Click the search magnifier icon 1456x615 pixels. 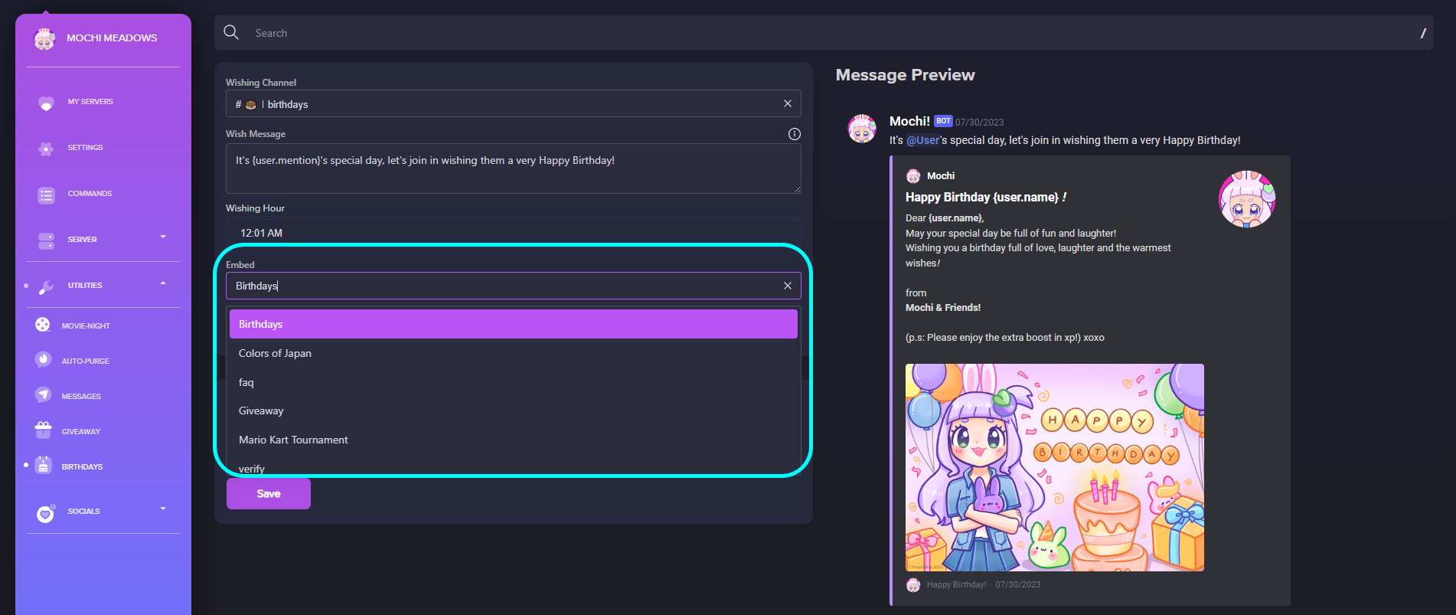coord(231,32)
